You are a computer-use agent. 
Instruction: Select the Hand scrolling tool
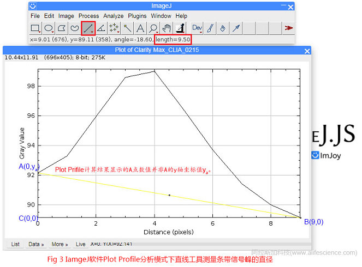point(167,27)
